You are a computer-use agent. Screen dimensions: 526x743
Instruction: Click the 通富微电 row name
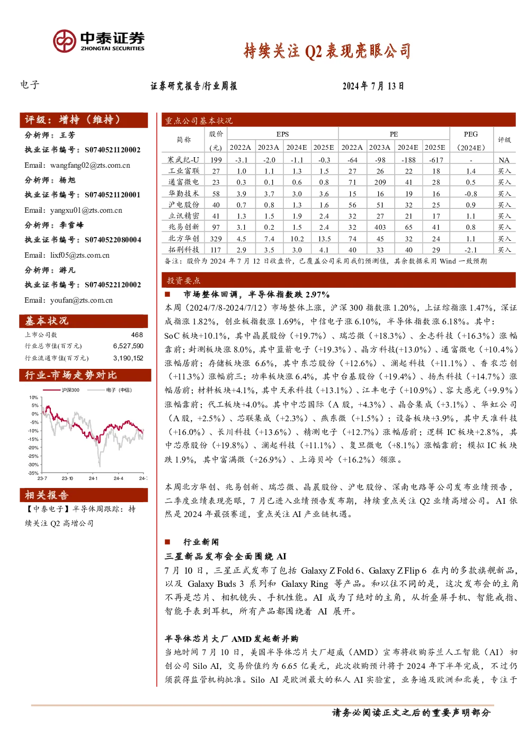coord(183,182)
